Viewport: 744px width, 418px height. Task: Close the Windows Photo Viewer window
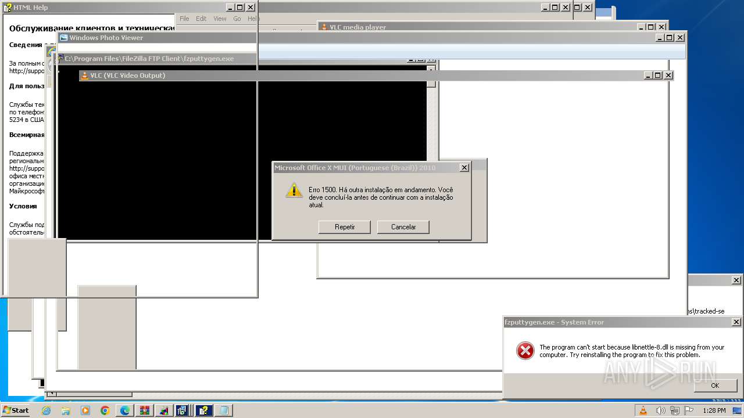[x=680, y=38]
